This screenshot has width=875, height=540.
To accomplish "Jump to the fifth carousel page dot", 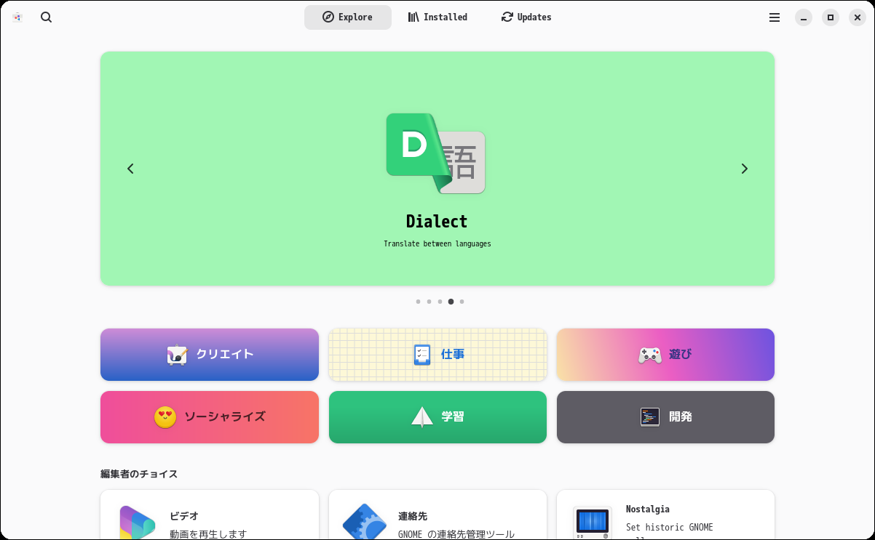I will point(462,301).
